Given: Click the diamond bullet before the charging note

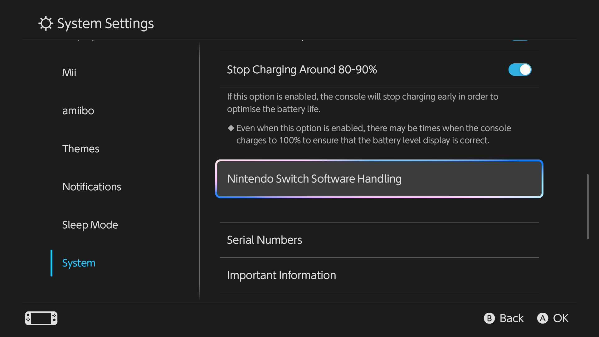Looking at the screenshot, I should point(231,128).
